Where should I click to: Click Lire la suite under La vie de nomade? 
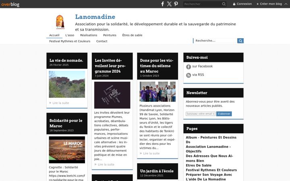coord(61,103)
